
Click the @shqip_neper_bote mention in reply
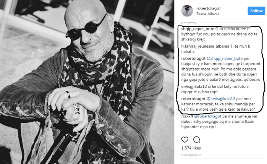click(x=225, y=58)
